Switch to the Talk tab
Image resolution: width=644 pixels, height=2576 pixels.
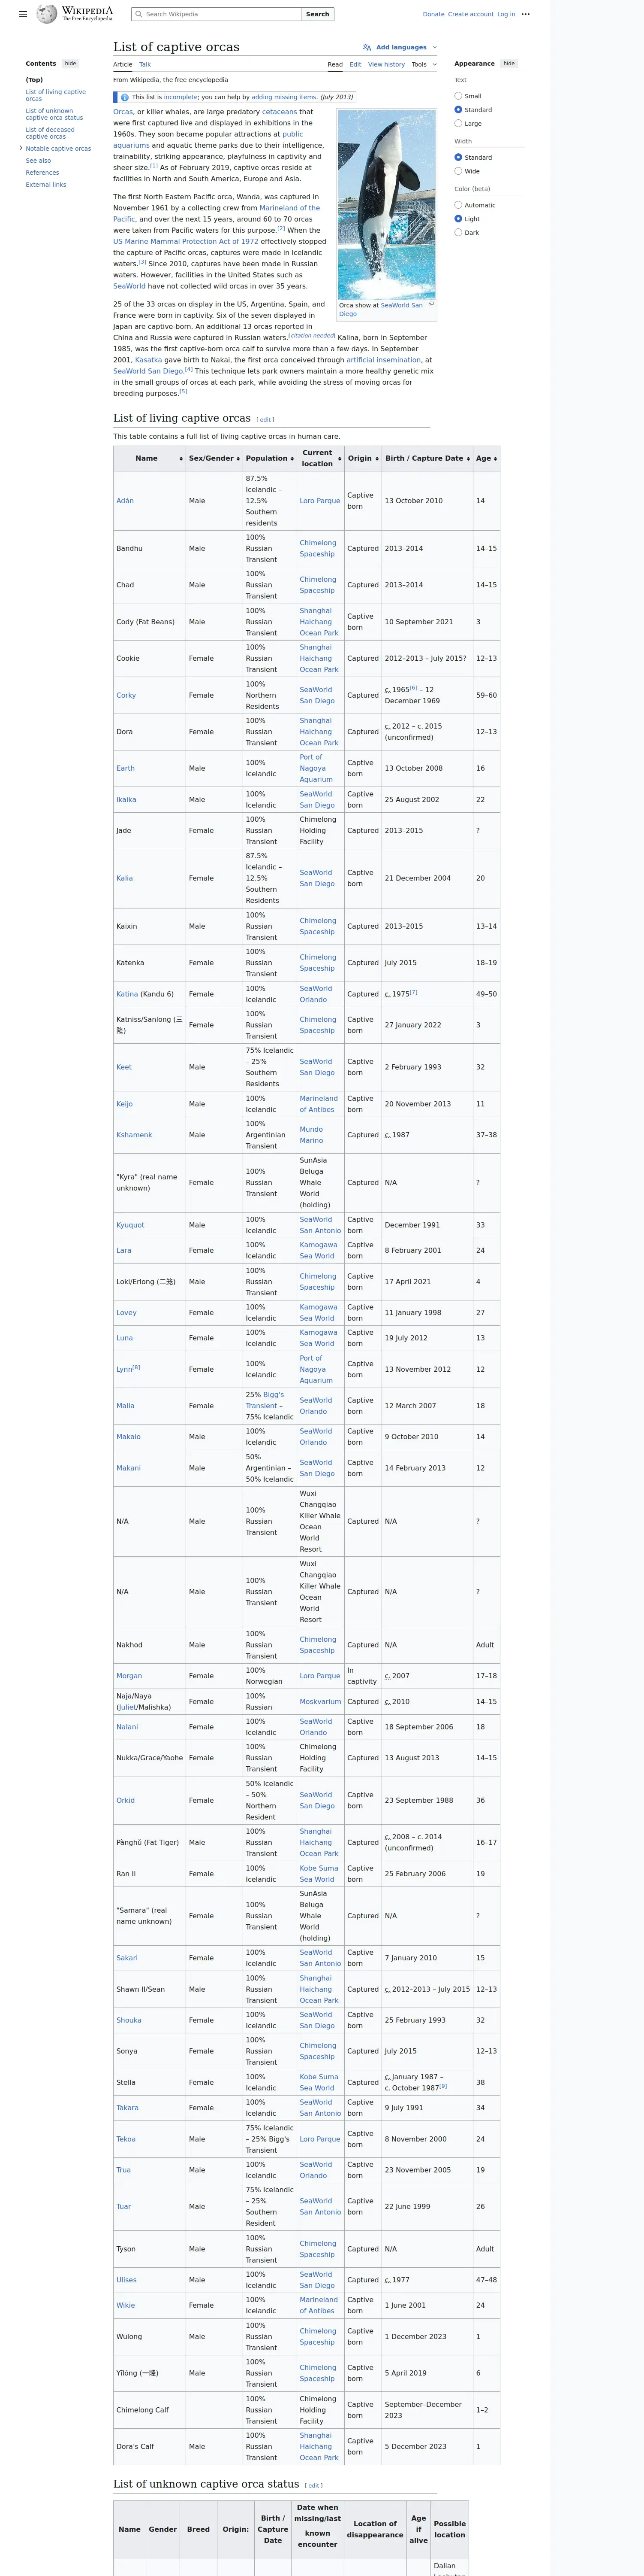145,64
